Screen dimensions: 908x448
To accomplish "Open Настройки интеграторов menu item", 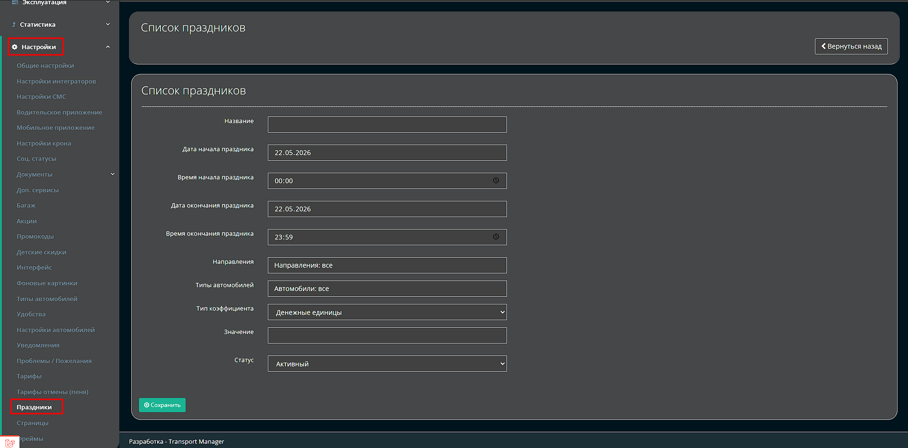I will pyautogui.click(x=56, y=81).
